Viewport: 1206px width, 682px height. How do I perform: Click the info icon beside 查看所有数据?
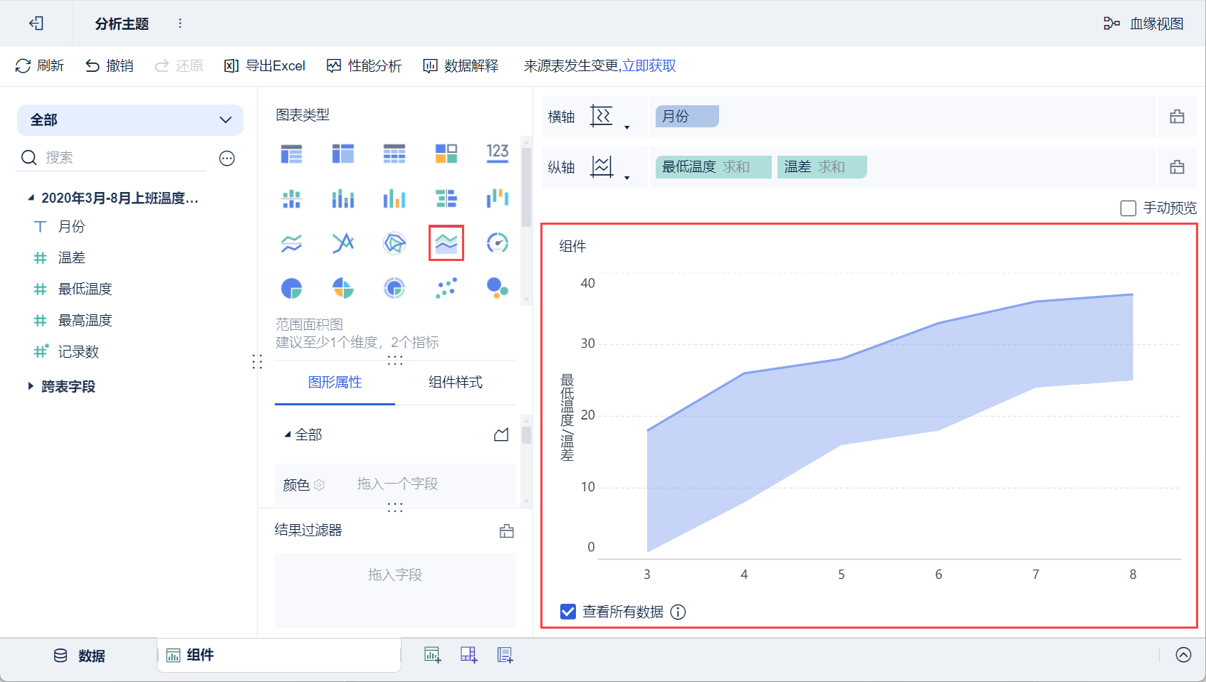tap(678, 612)
